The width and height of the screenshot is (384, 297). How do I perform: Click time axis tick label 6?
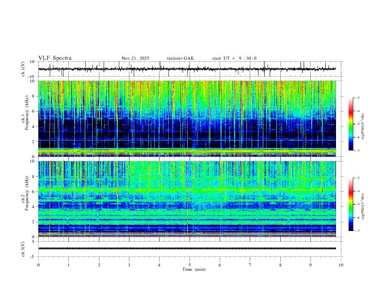point(220,265)
